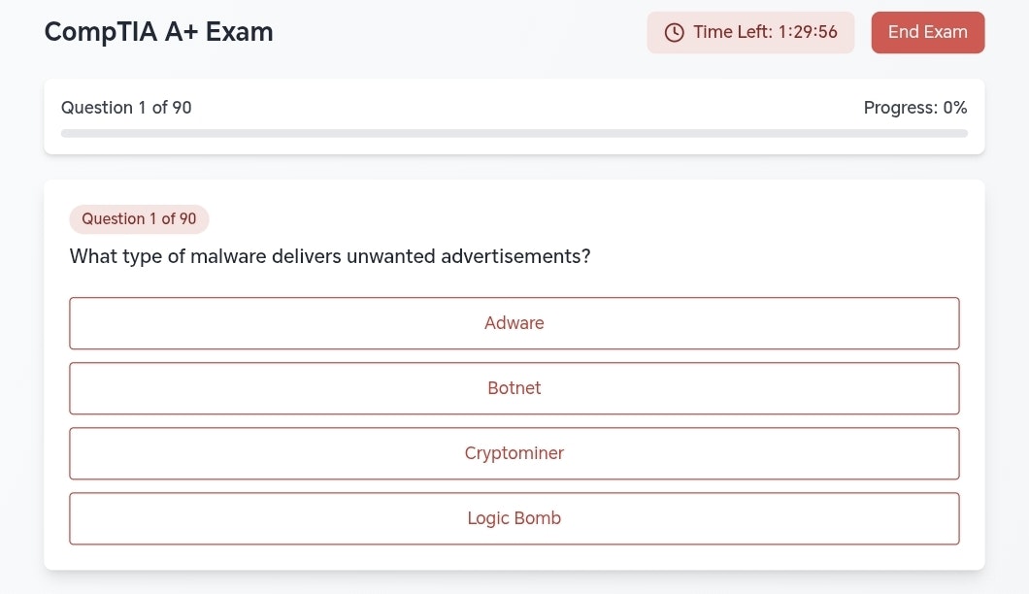Image resolution: width=1029 pixels, height=594 pixels.
Task: Mark Logic Bomb as your answer
Action: pos(514,518)
